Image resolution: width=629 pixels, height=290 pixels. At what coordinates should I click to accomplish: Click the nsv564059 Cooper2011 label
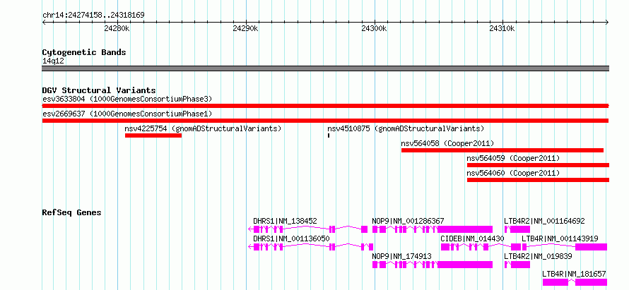pyautogui.click(x=513, y=158)
